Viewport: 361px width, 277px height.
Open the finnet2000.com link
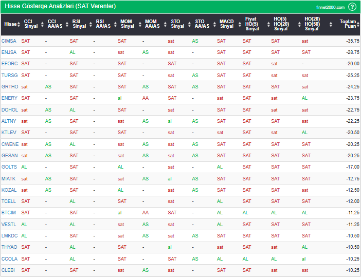coord(331,7)
